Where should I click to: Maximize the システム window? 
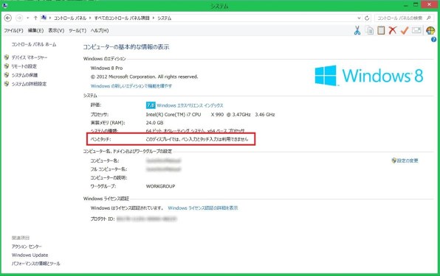click(416, 5)
